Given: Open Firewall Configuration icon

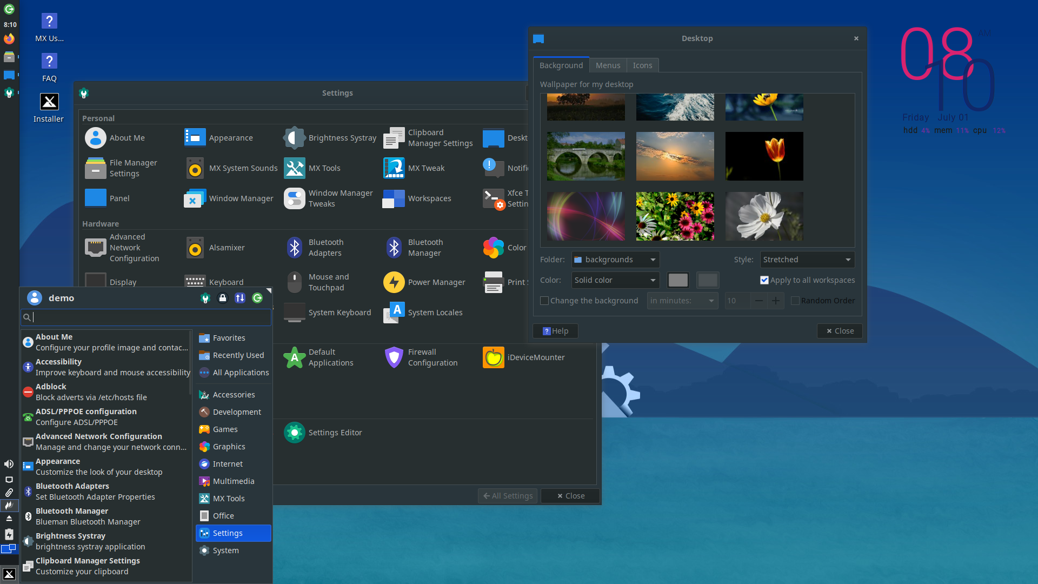Looking at the screenshot, I should click(x=394, y=357).
